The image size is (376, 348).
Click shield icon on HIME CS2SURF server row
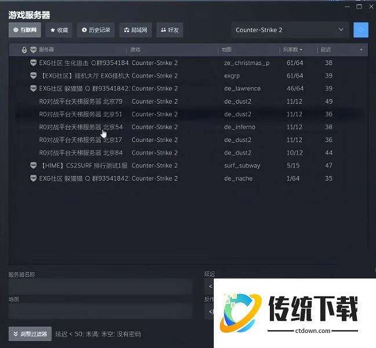tap(33, 166)
